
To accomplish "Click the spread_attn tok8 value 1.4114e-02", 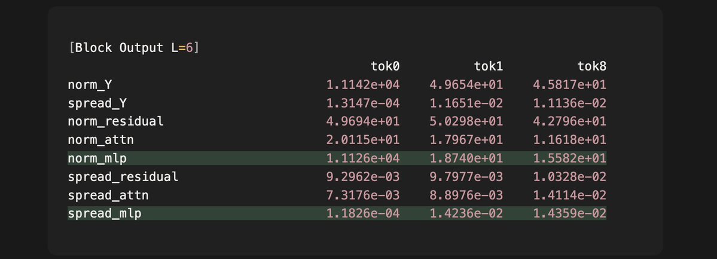I will pos(570,196).
